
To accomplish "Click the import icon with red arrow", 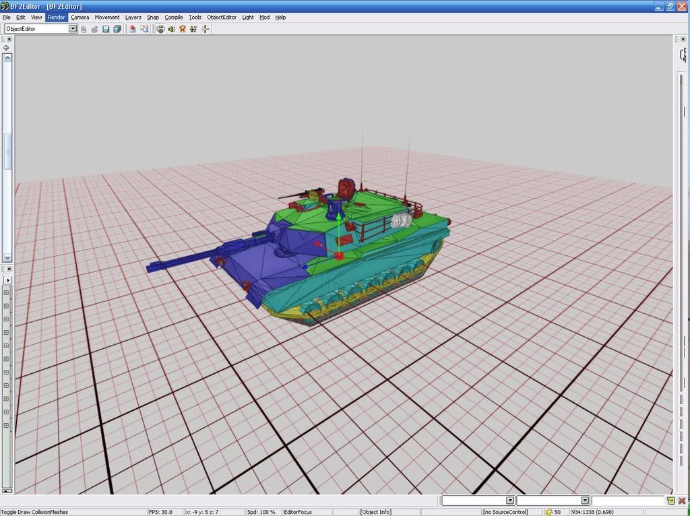I will [x=133, y=29].
